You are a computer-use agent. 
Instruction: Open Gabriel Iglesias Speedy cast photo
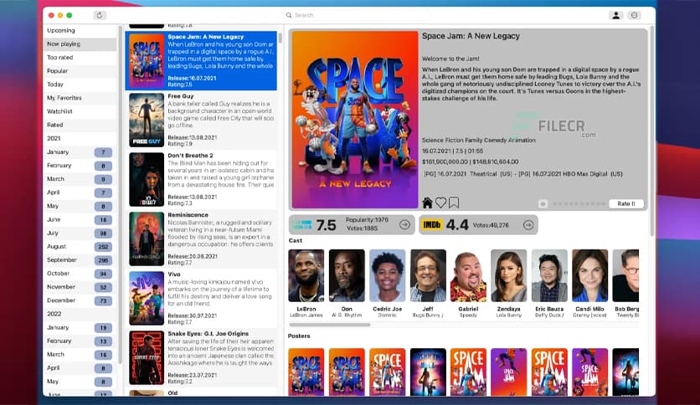coord(468,275)
